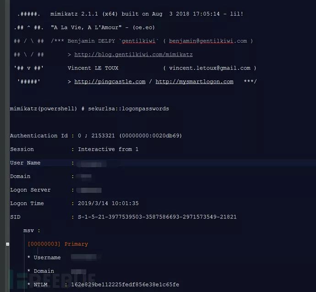Image resolution: width=316 pixels, height=292 pixels.
Task: Click the Session value Interactive from 1
Action: pyautogui.click(x=108, y=149)
